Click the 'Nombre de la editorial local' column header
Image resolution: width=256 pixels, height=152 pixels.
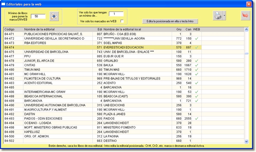click(x=137, y=29)
